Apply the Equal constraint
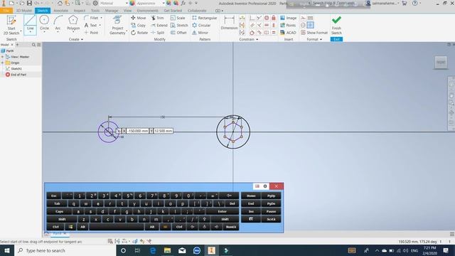This screenshot has width=455, height=256. pyautogui.click(x=273, y=33)
